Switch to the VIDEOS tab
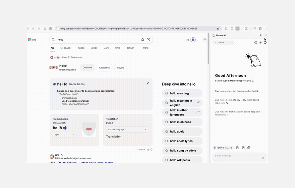Screen dimensions: 295x188 click(x=94, y=48)
